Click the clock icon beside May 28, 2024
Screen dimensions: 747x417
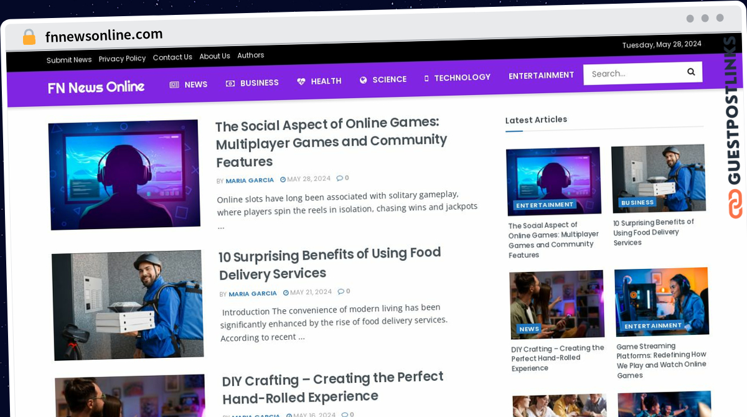pyautogui.click(x=283, y=179)
